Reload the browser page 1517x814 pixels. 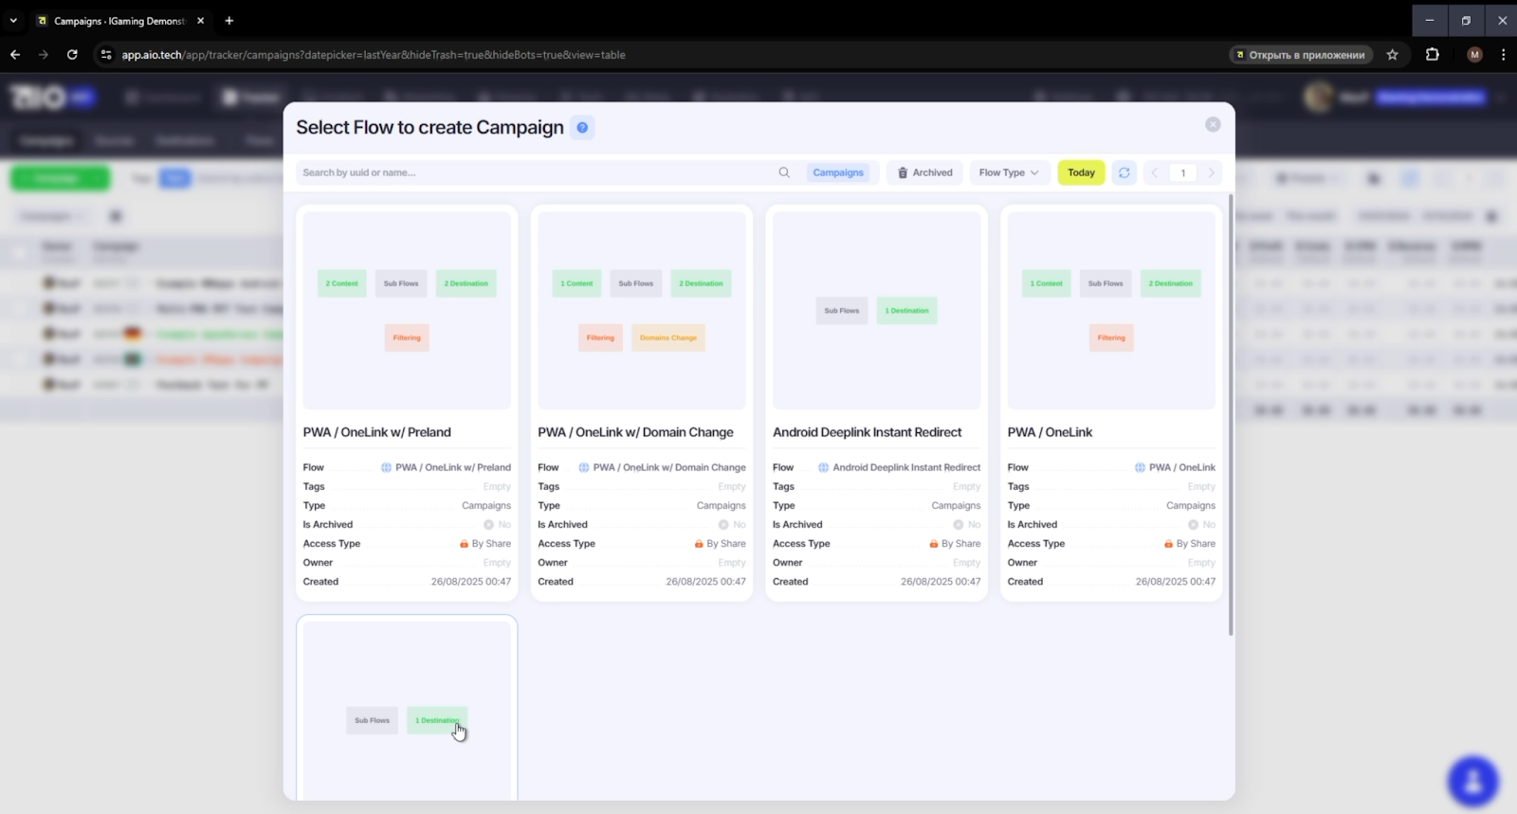tap(72, 55)
